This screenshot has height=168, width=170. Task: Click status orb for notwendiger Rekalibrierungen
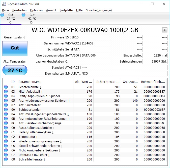click(x=6, y=119)
